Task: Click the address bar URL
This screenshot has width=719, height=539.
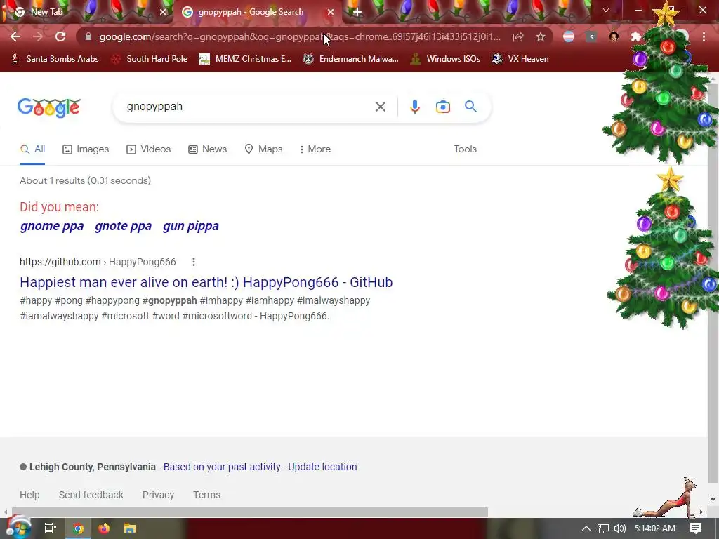Action: pyautogui.click(x=300, y=36)
